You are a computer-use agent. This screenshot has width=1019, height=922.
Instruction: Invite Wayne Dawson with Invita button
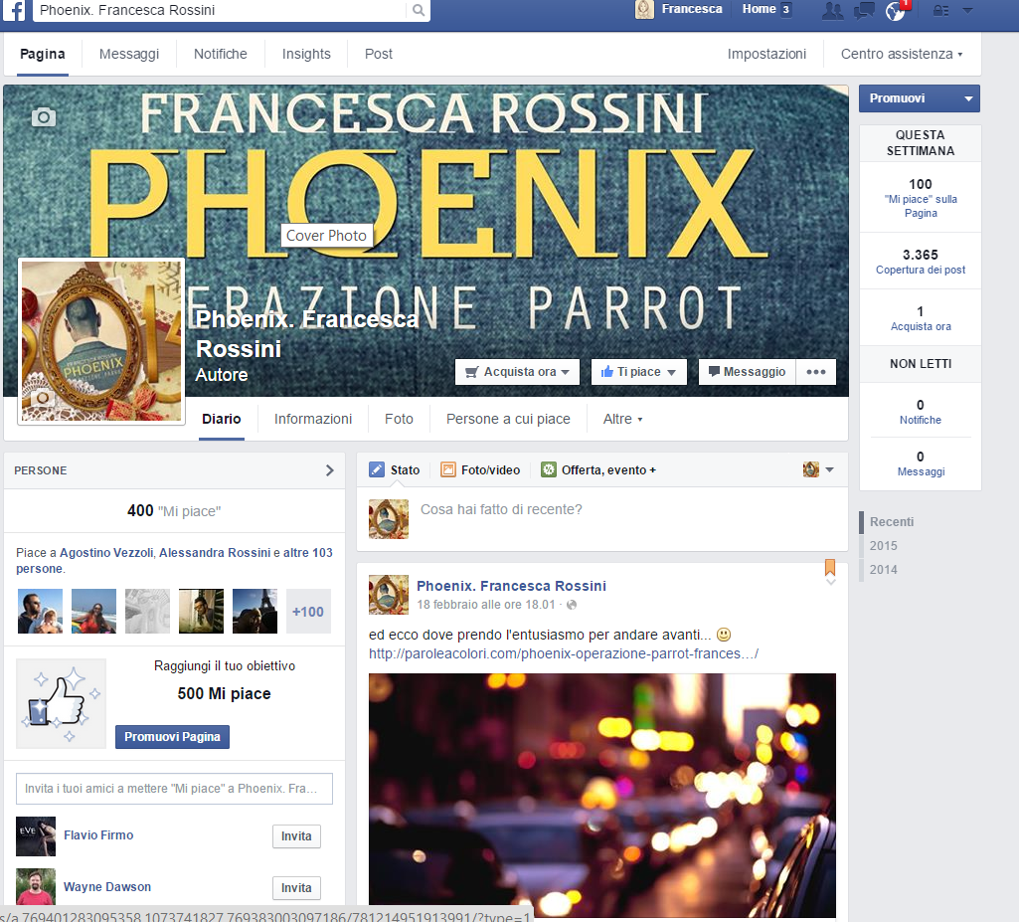click(x=296, y=888)
